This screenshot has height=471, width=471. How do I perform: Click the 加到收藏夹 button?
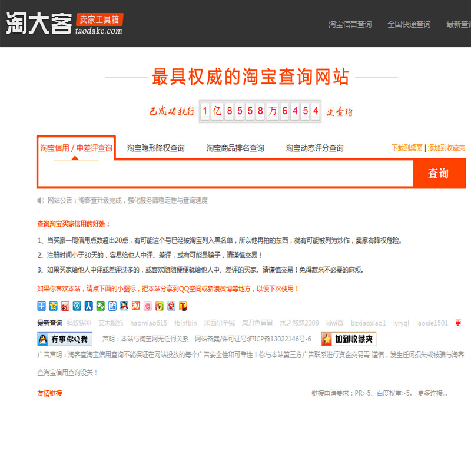pyautogui.click(x=349, y=339)
